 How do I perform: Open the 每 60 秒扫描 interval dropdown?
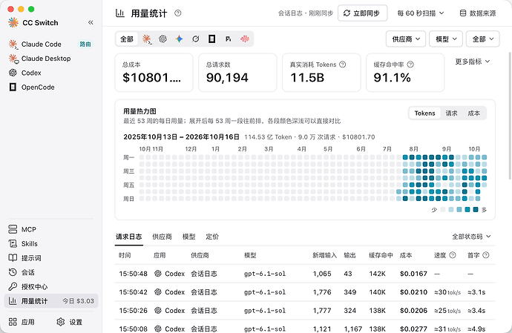[421, 13]
